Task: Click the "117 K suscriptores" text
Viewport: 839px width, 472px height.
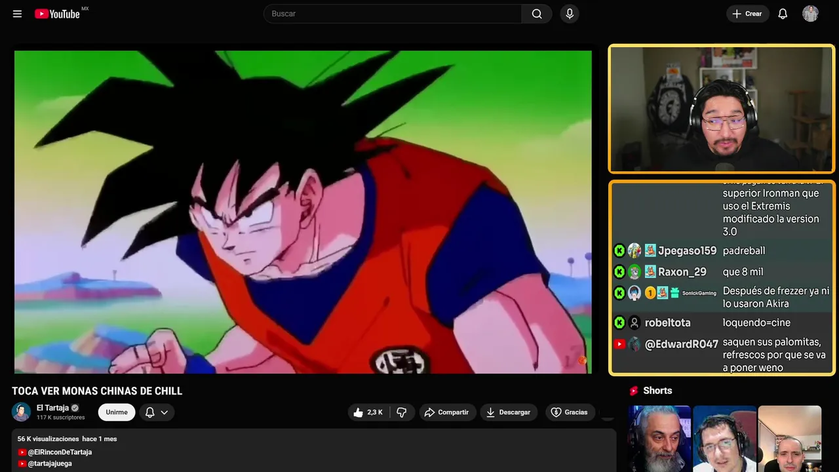Action: [x=61, y=418]
